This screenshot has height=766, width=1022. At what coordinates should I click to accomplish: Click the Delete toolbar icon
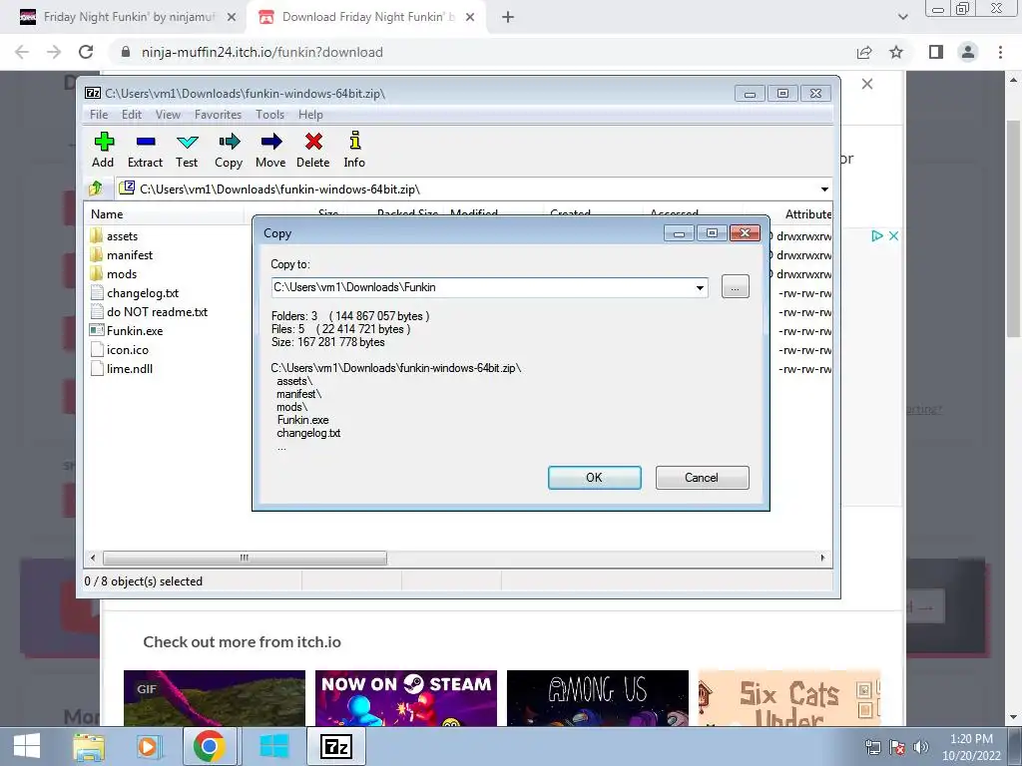coord(312,150)
